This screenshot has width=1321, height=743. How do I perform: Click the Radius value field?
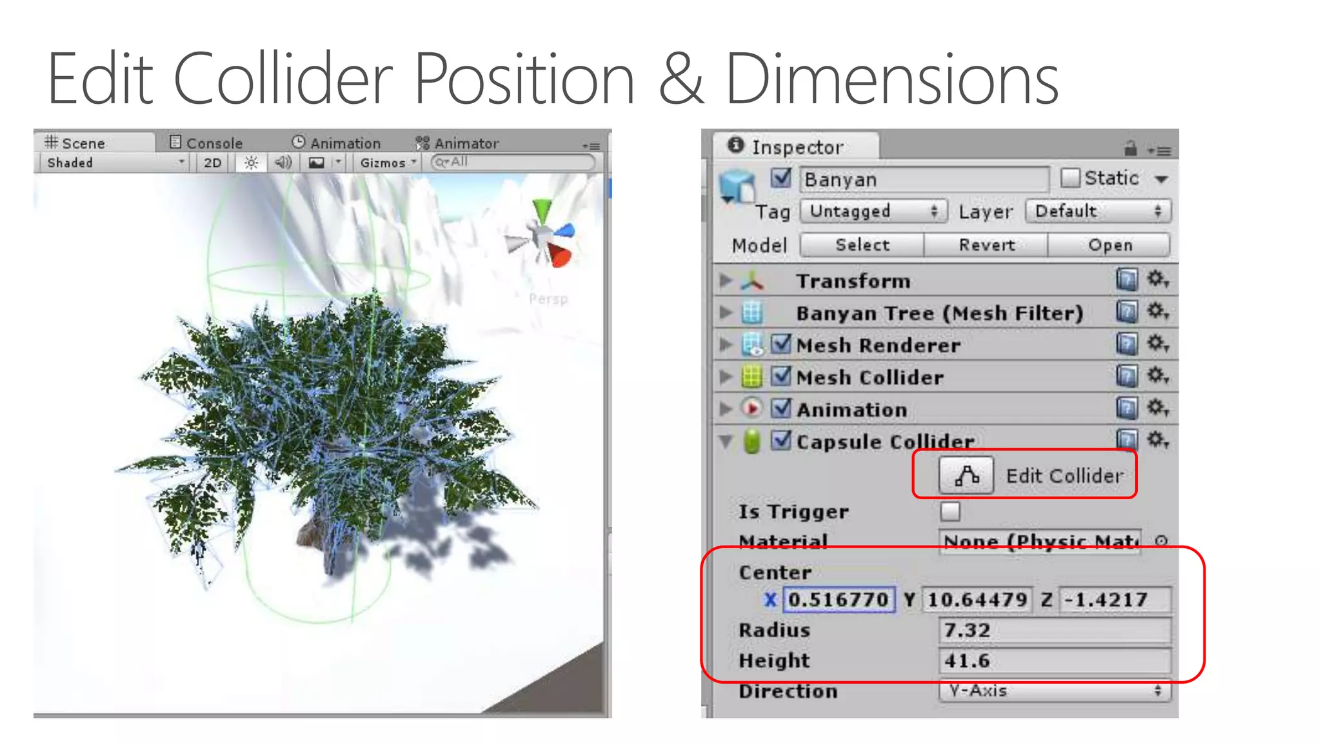click(1054, 630)
